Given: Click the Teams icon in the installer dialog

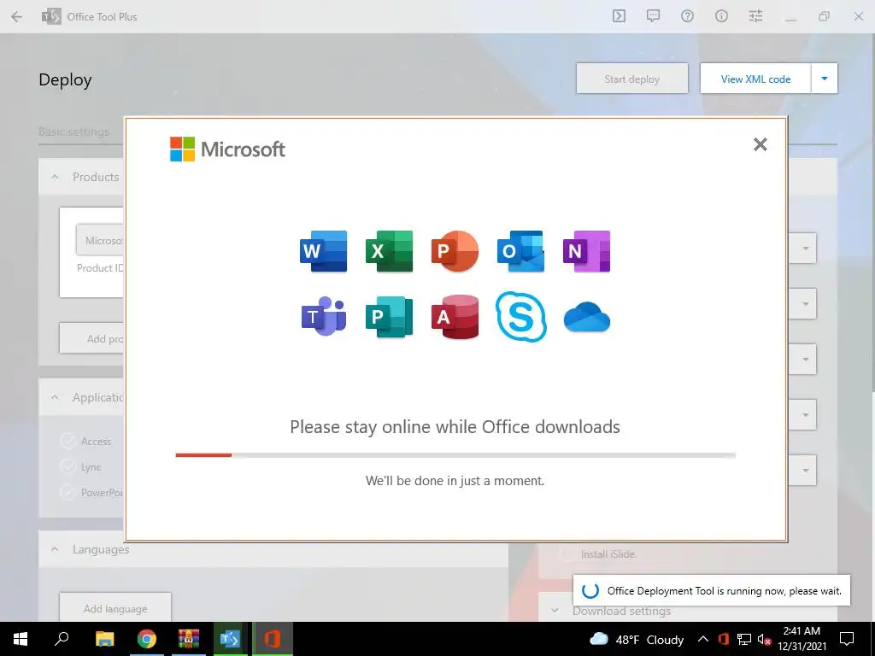Looking at the screenshot, I should pyautogui.click(x=324, y=316).
